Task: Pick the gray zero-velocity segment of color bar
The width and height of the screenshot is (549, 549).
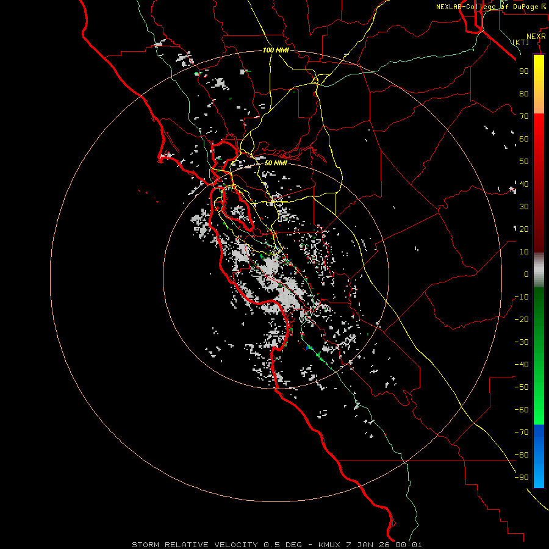Action: (x=539, y=270)
